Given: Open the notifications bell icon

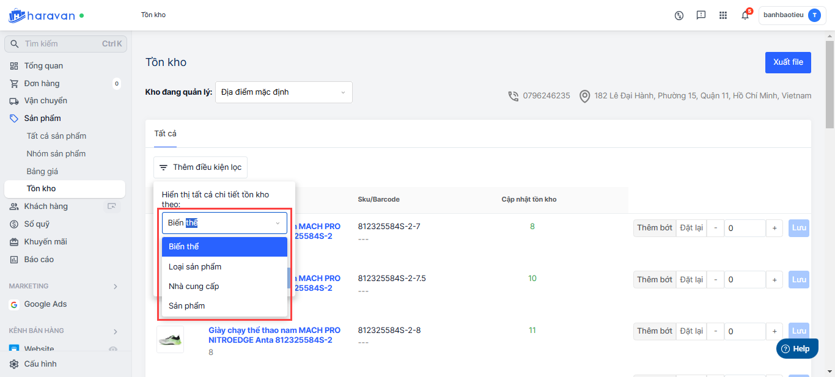Looking at the screenshot, I should (745, 15).
